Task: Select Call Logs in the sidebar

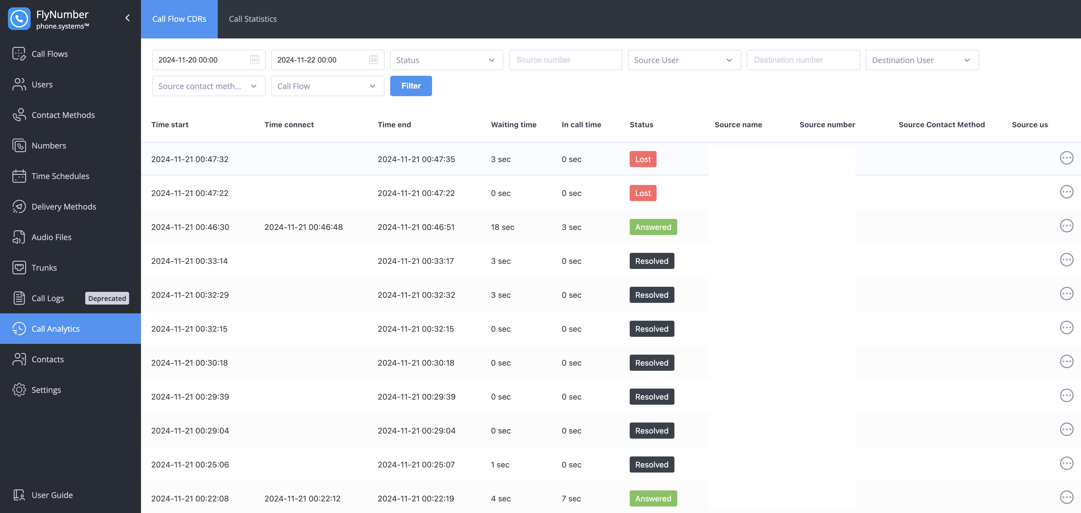Action: pyautogui.click(x=48, y=298)
